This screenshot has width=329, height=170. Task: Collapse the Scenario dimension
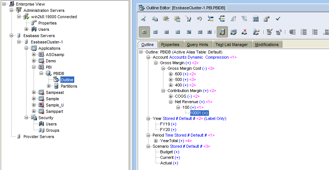(x=148, y=146)
